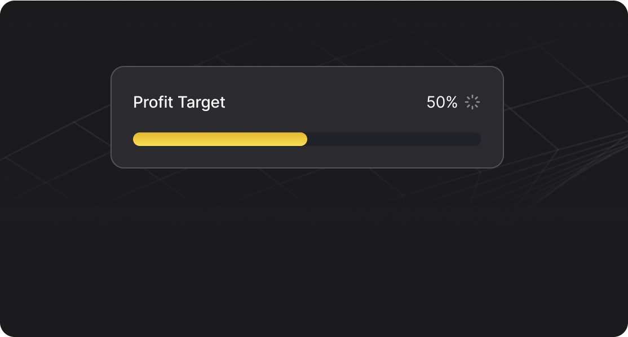The height and width of the screenshot is (337, 628).
Task: Click the percent sign after 50
Action: pyautogui.click(x=450, y=102)
